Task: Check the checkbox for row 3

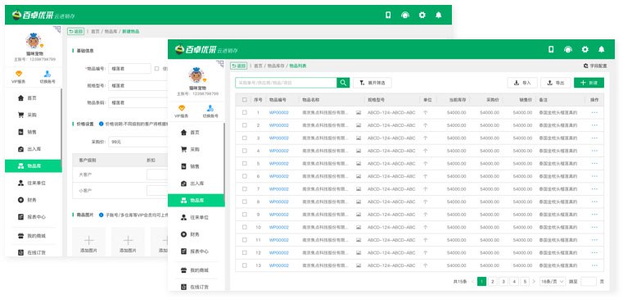Action: (244, 138)
